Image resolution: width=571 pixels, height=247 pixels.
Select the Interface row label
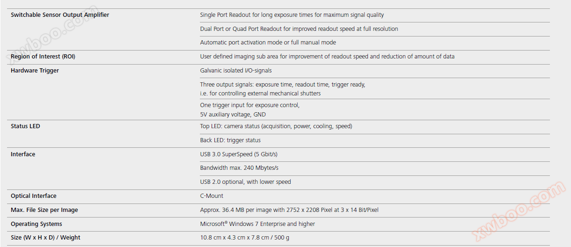pos(23,154)
